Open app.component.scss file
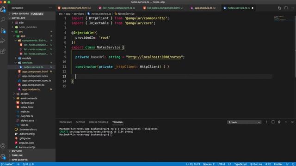This screenshot has width=296, height=166. tap(35, 76)
